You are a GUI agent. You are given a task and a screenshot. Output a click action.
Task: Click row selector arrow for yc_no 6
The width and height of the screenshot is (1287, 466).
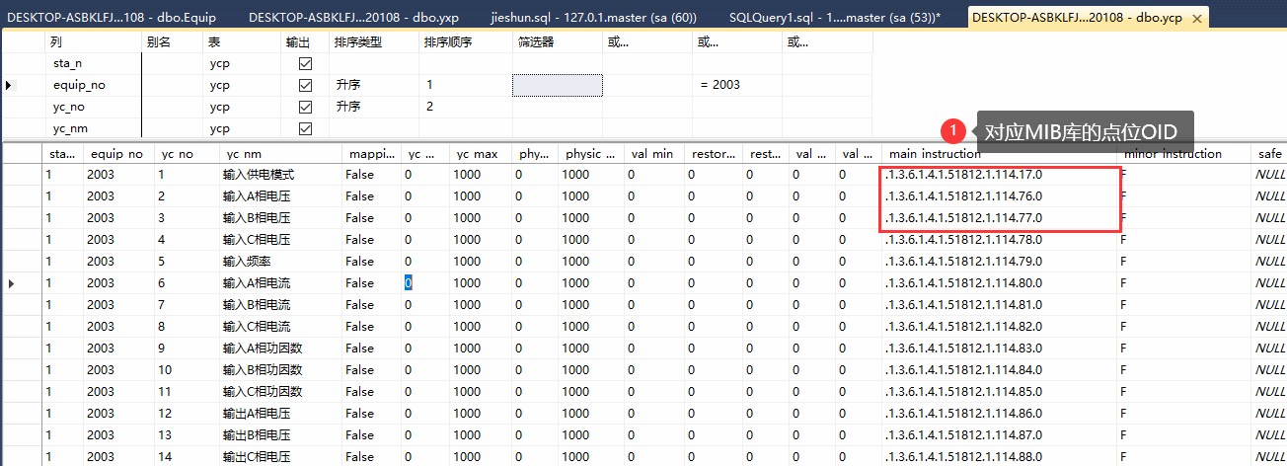click(x=12, y=283)
